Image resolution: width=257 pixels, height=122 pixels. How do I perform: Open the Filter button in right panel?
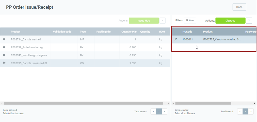[x=190, y=21]
